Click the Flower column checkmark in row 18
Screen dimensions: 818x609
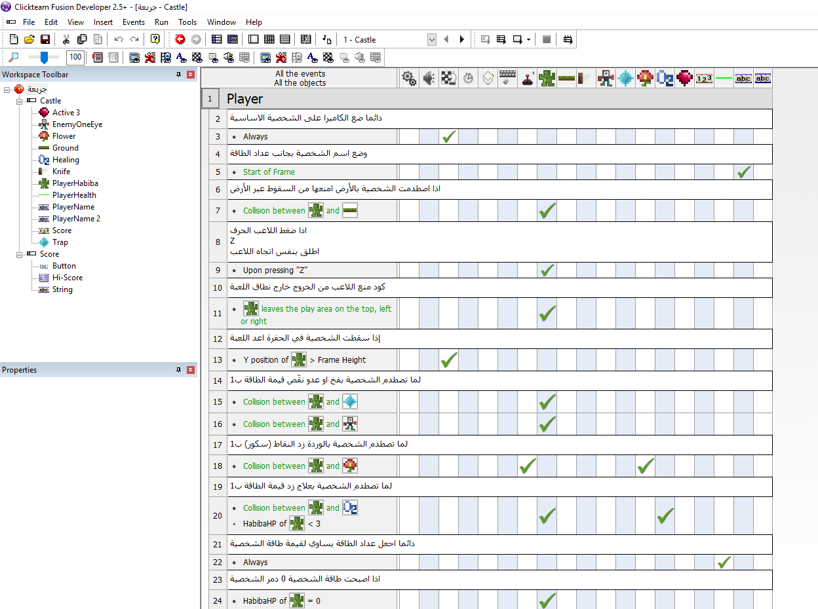[x=646, y=466]
